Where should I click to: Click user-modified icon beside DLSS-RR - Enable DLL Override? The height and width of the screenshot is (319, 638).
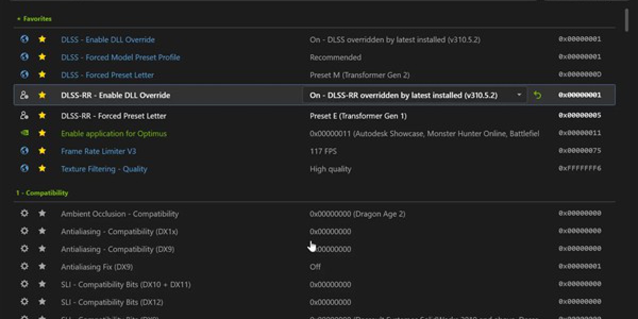coord(24,95)
